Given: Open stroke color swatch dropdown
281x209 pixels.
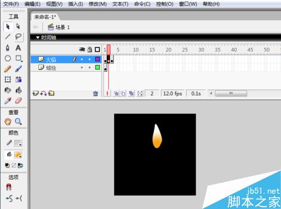Looking at the screenshot, I should click(18, 143).
